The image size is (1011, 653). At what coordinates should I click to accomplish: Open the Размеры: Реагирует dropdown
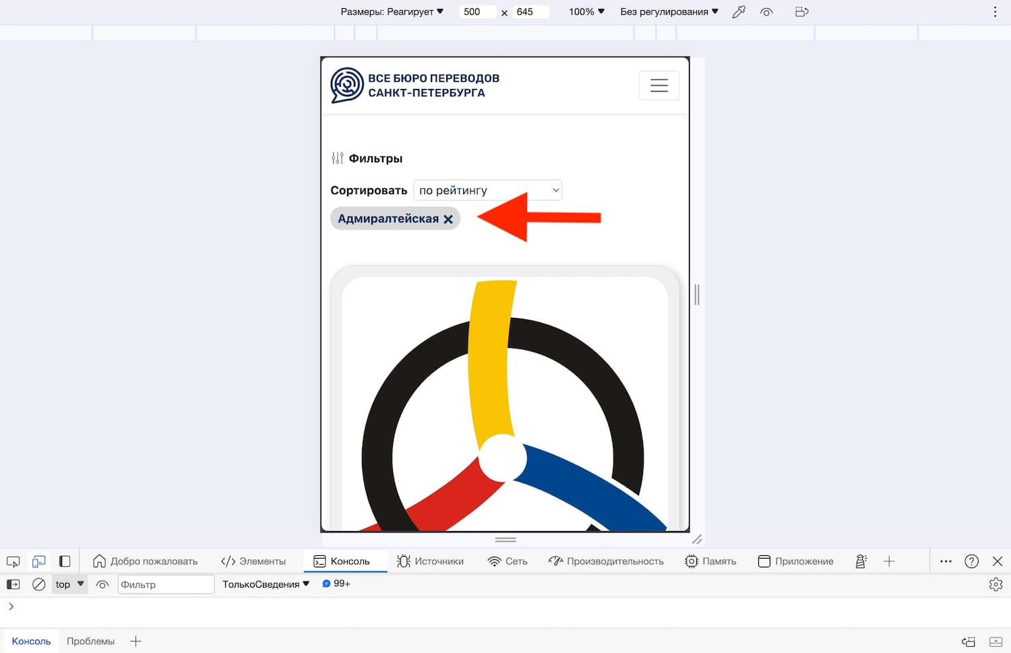392,11
